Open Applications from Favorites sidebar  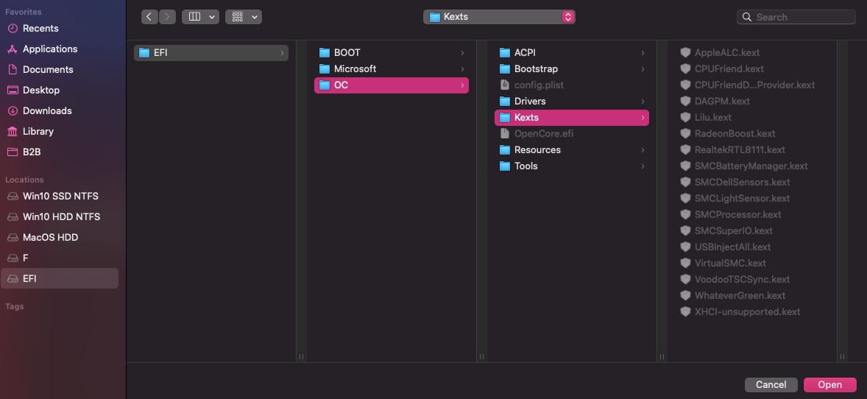tap(60, 49)
